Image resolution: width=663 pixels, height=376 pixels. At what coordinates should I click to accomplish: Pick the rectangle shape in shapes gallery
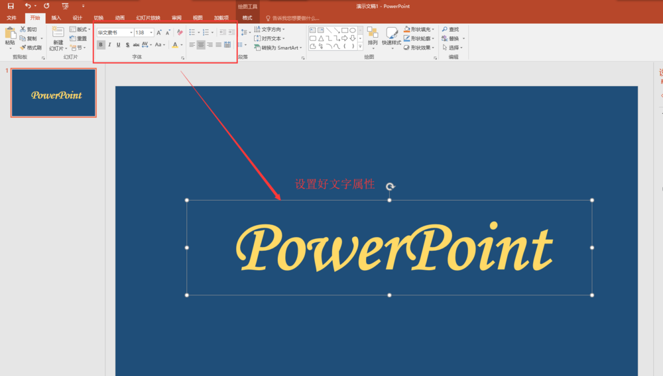coord(345,30)
